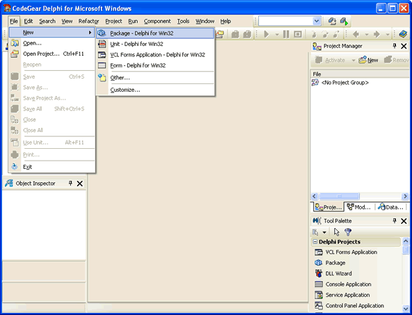Screen dimensions: 412x315
Task: Open the Component menu
Action: (x=157, y=22)
